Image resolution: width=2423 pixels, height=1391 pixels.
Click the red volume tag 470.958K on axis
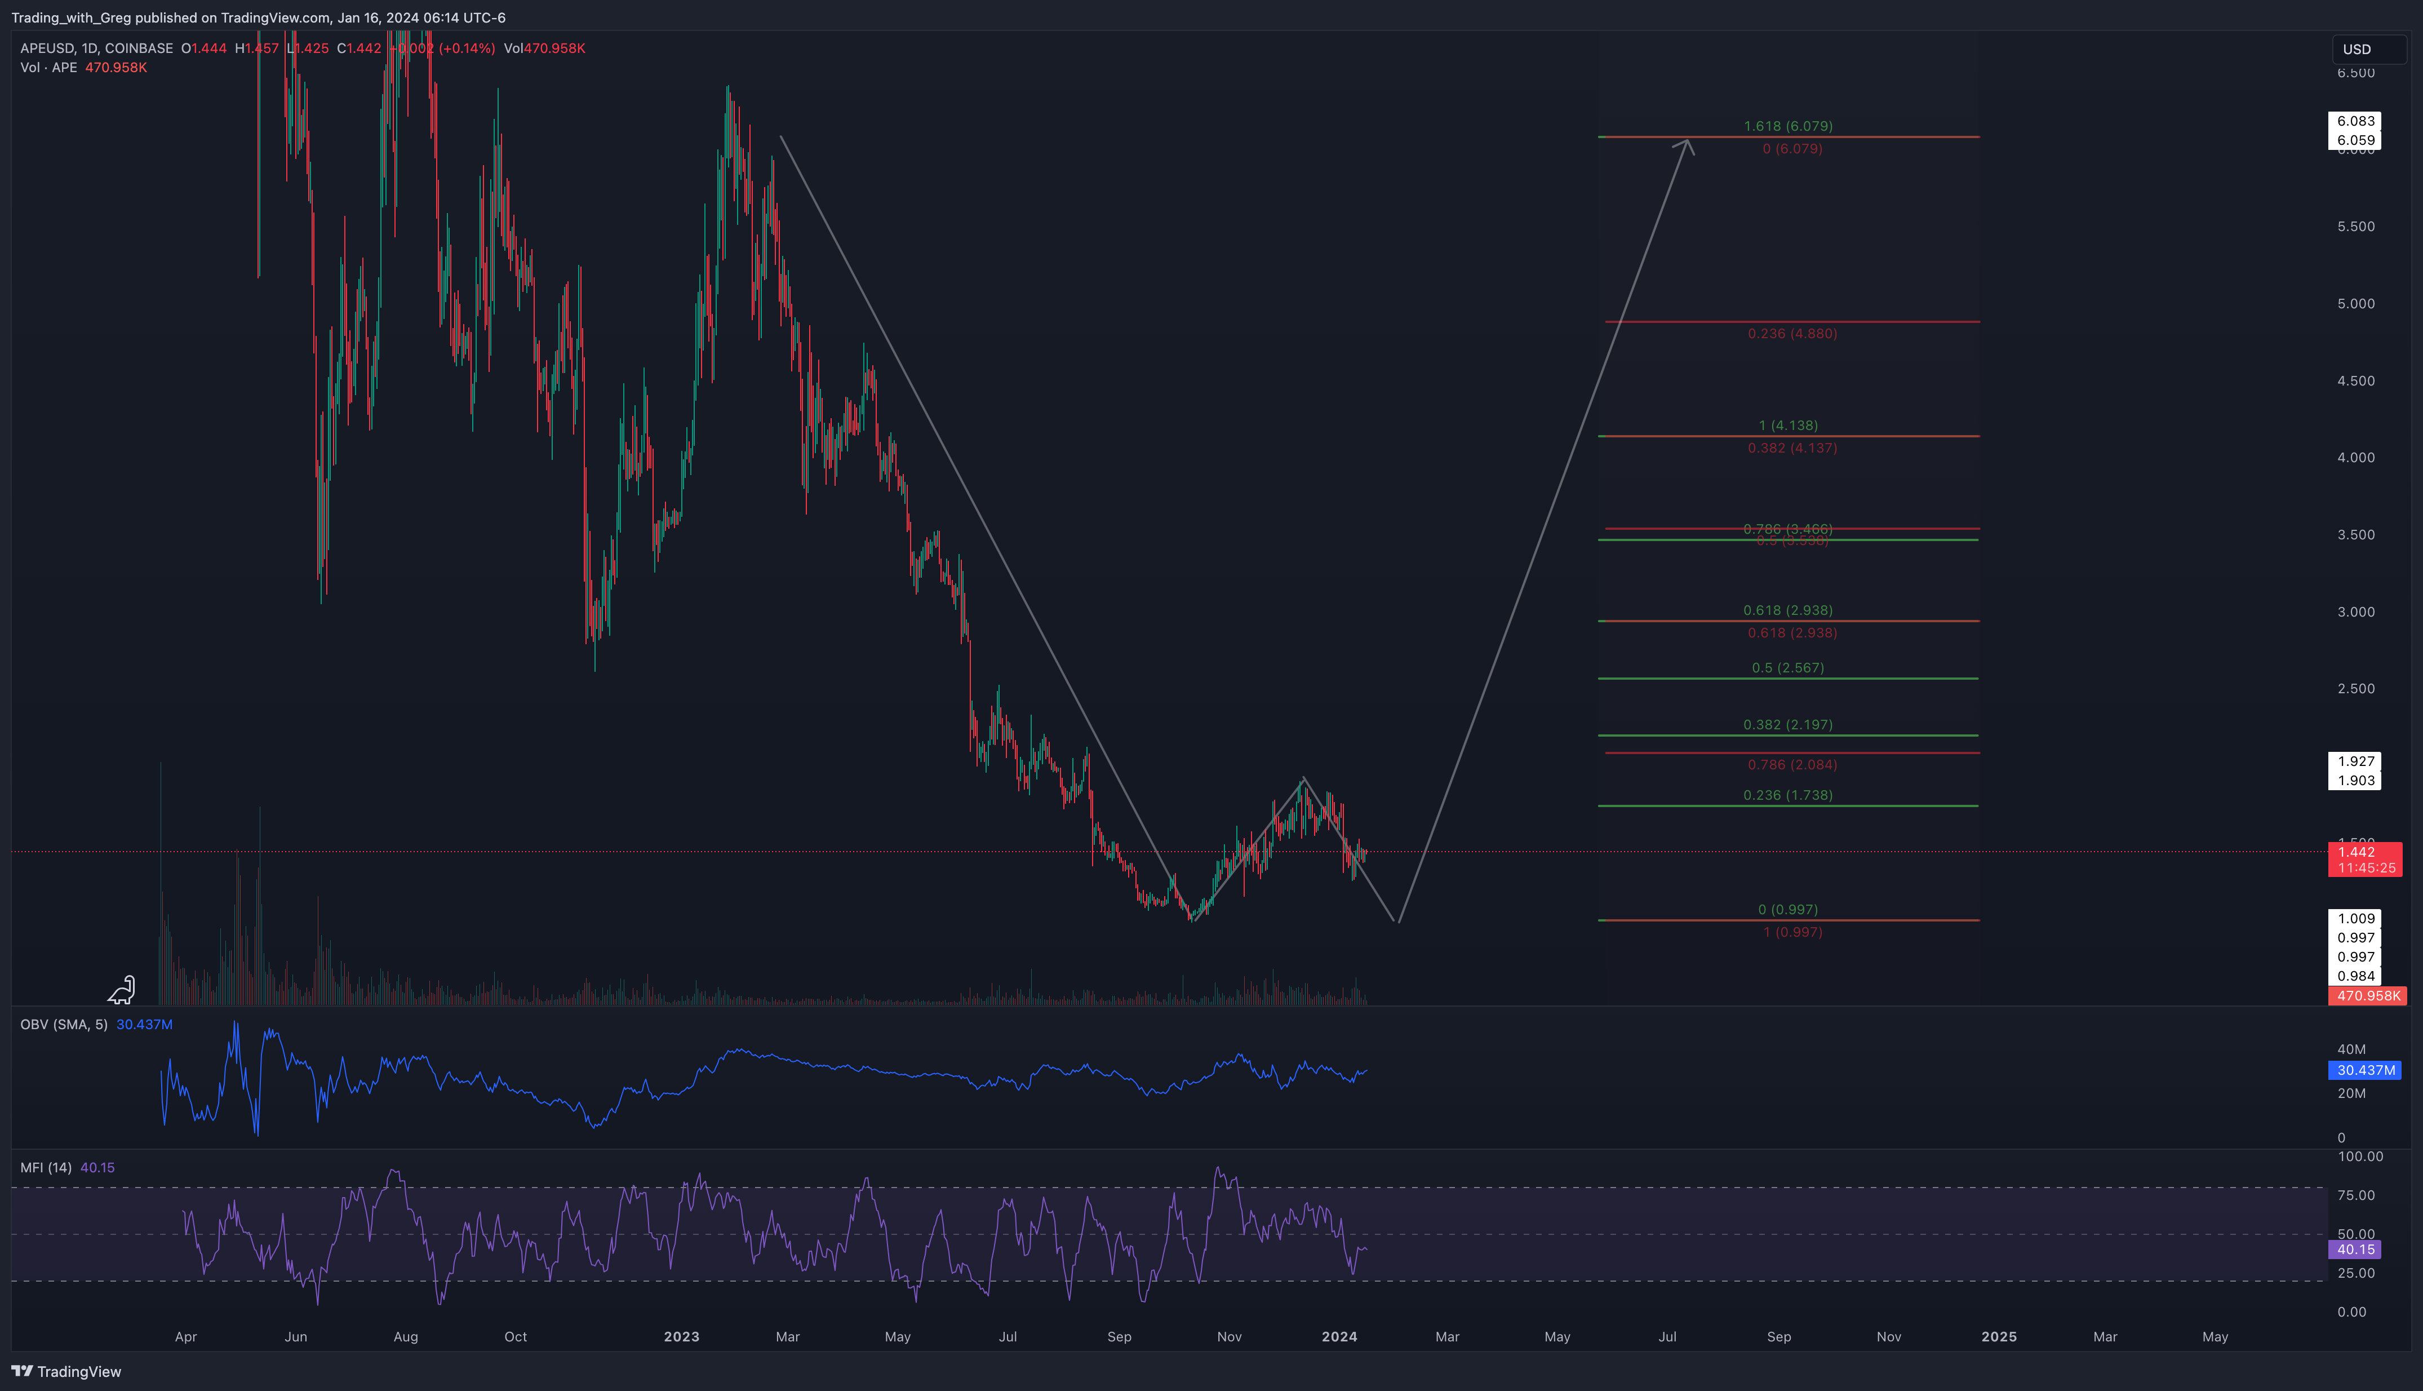2368,995
